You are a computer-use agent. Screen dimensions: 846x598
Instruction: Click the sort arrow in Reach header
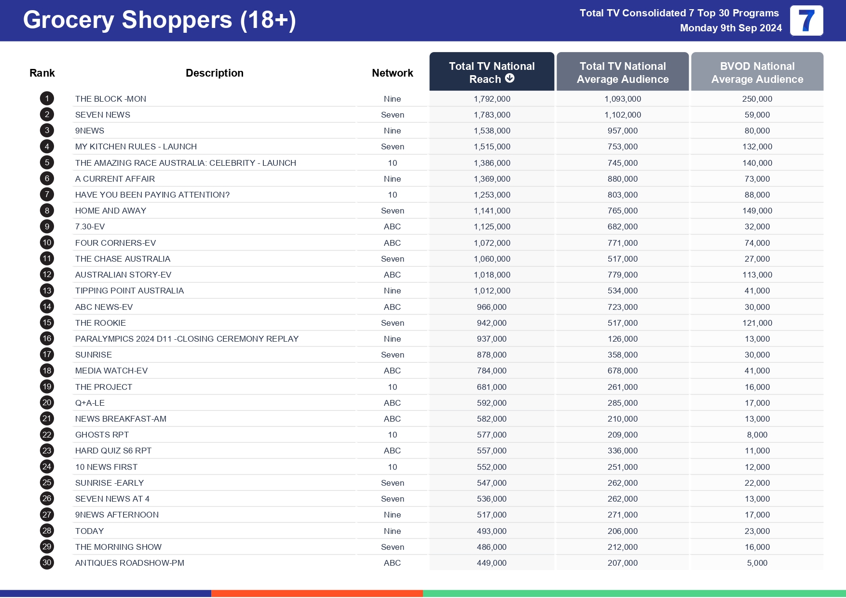click(x=510, y=79)
